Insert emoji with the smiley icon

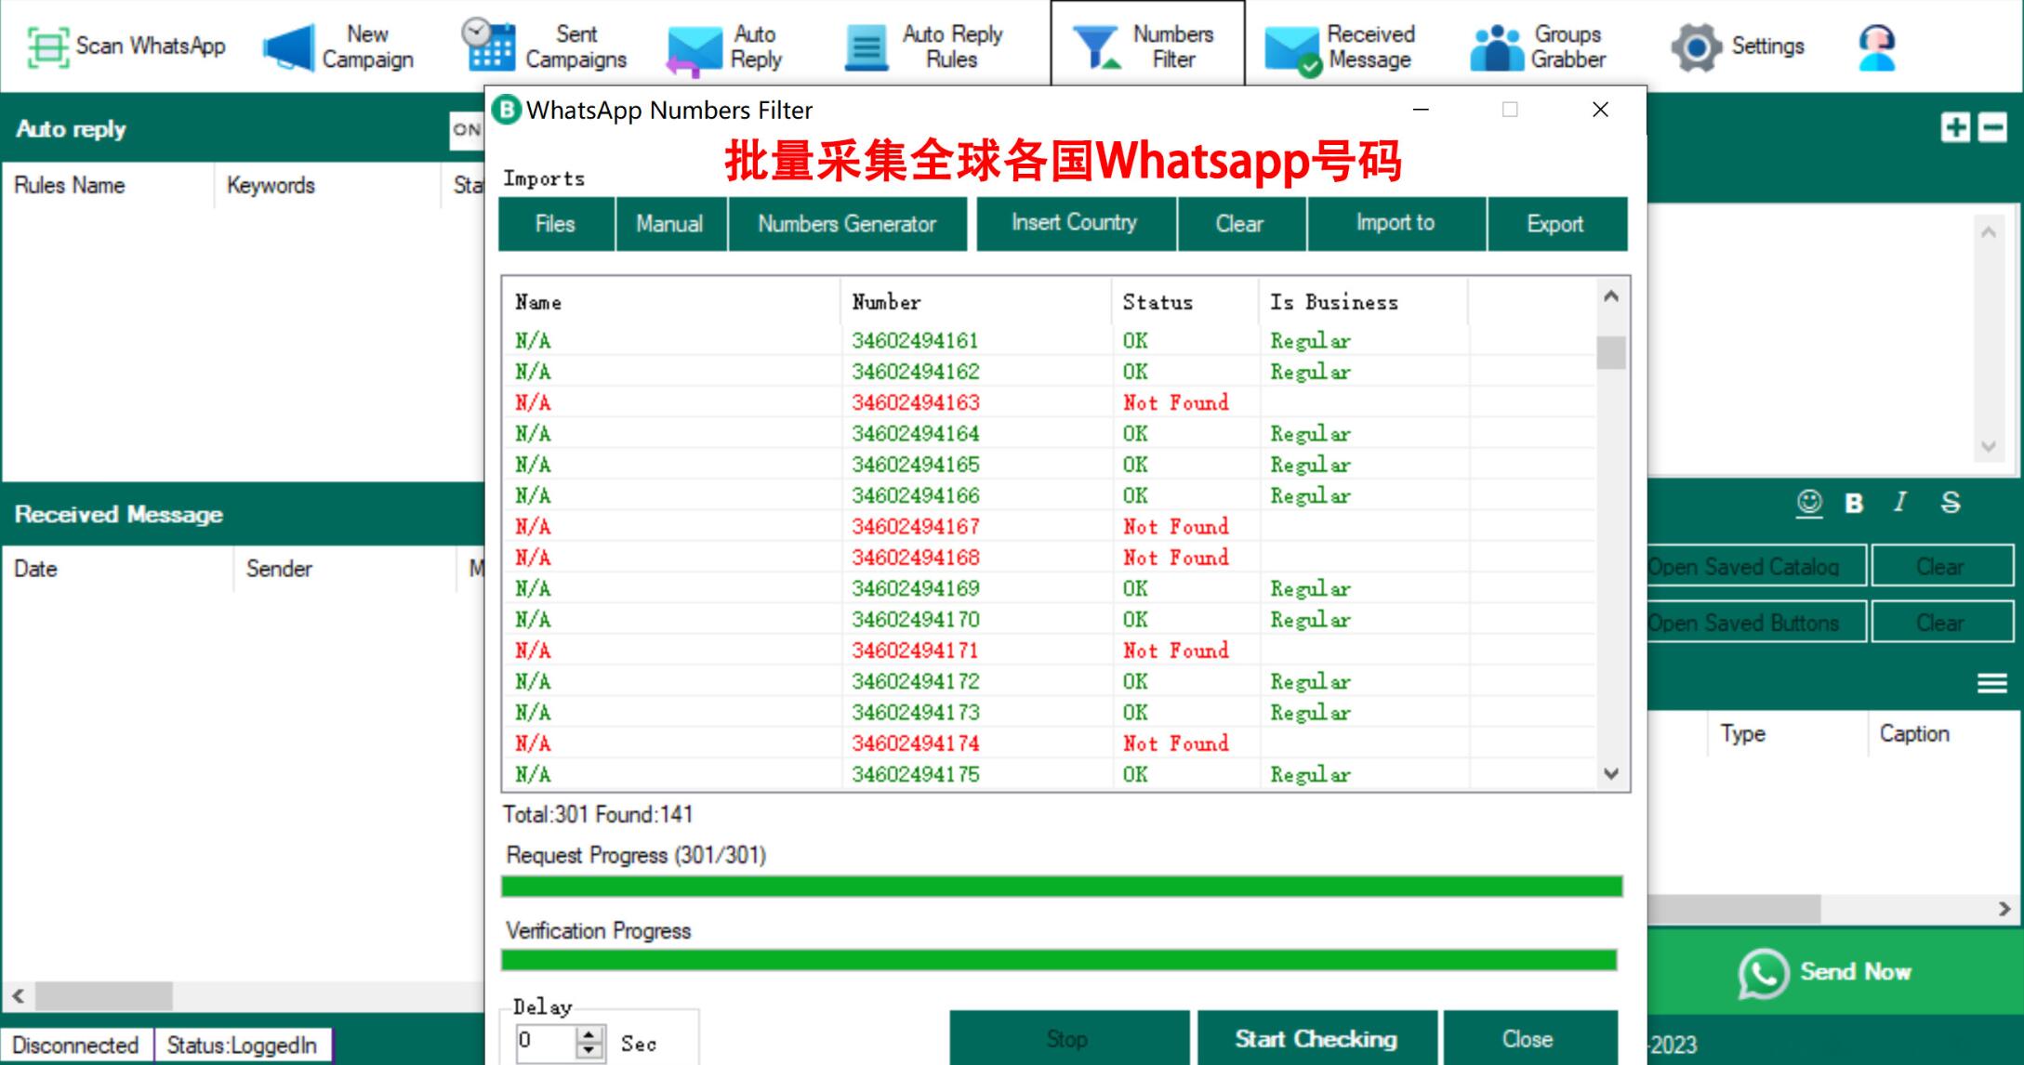1809,503
